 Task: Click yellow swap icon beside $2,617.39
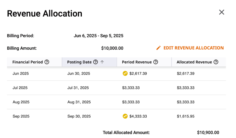125,74
